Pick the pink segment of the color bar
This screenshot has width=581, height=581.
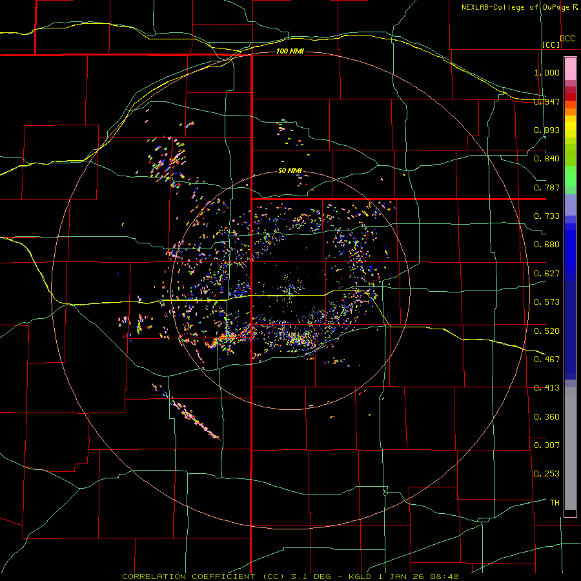pos(570,69)
